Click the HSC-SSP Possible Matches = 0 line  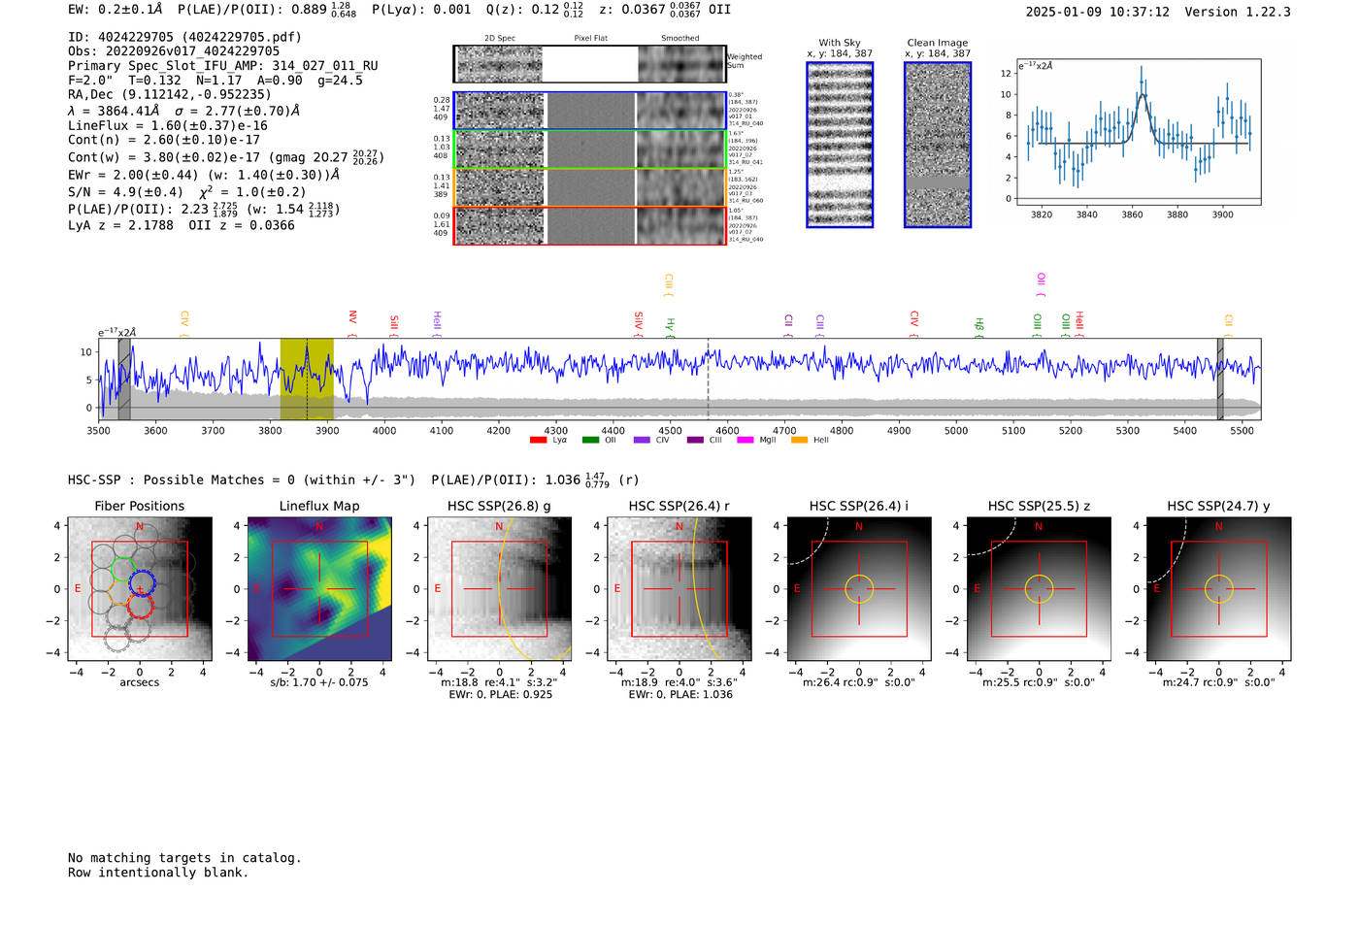coord(242,479)
